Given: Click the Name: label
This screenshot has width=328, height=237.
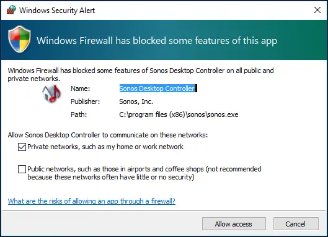Looking at the screenshot, I should 81,88.
